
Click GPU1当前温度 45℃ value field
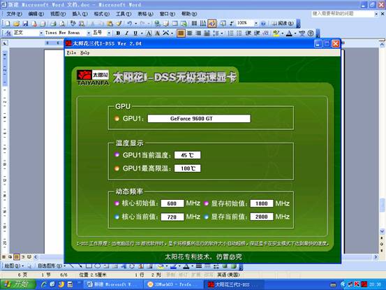[187, 155]
